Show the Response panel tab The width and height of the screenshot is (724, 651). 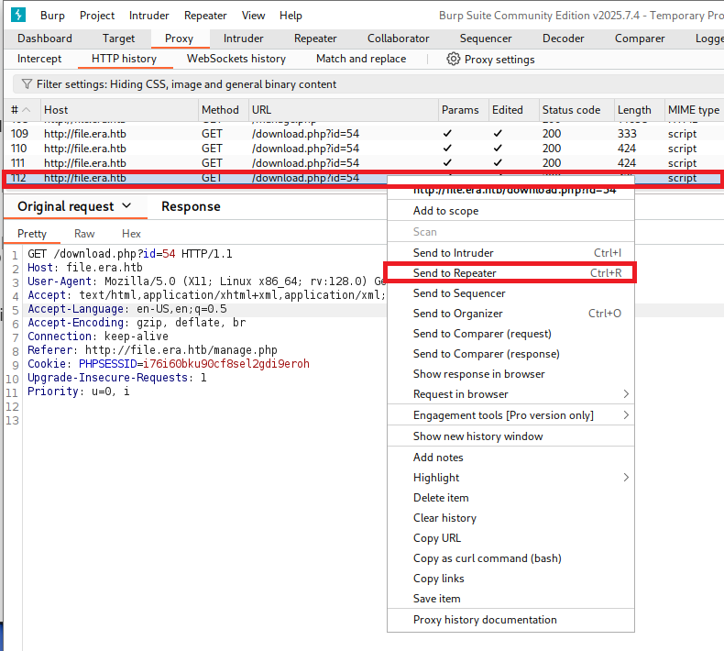click(x=191, y=206)
